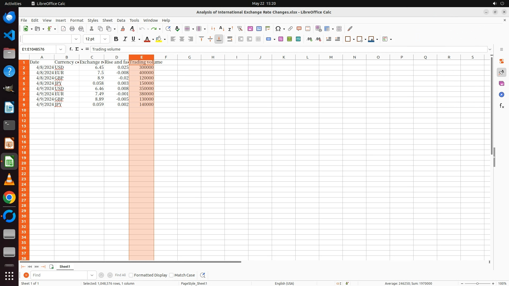Click the Function Wizard icon
Screen dimensions: 509x286
71,49
